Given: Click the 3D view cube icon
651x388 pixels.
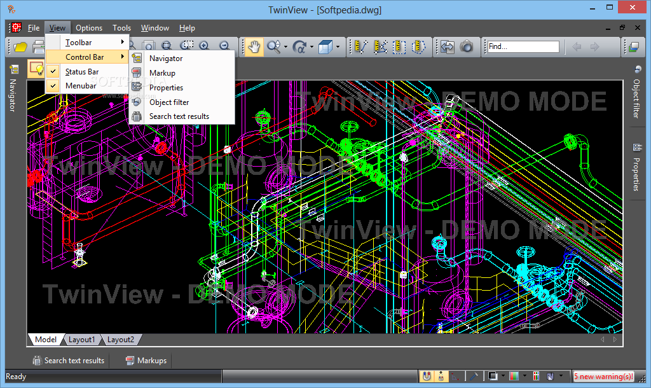Looking at the screenshot, I should click(x=325, y=47).
